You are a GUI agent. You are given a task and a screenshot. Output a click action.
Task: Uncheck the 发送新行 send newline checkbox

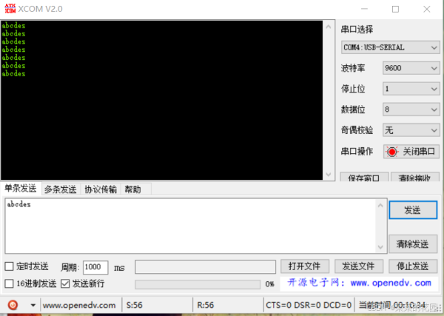pos(65,283)
